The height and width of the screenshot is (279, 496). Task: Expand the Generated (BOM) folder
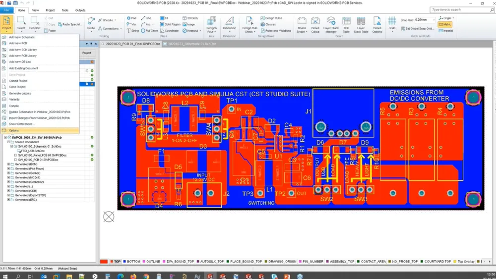click(x=8, y=165)
